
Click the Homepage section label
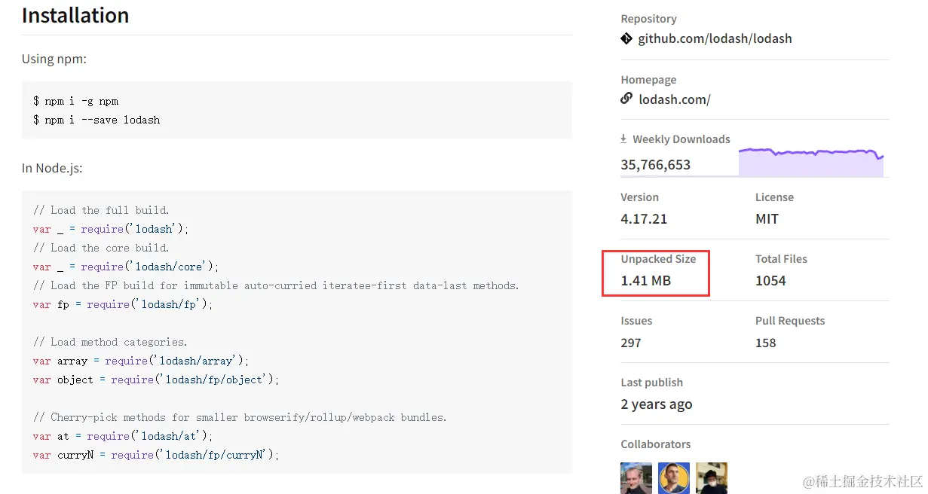coord(648,80)
